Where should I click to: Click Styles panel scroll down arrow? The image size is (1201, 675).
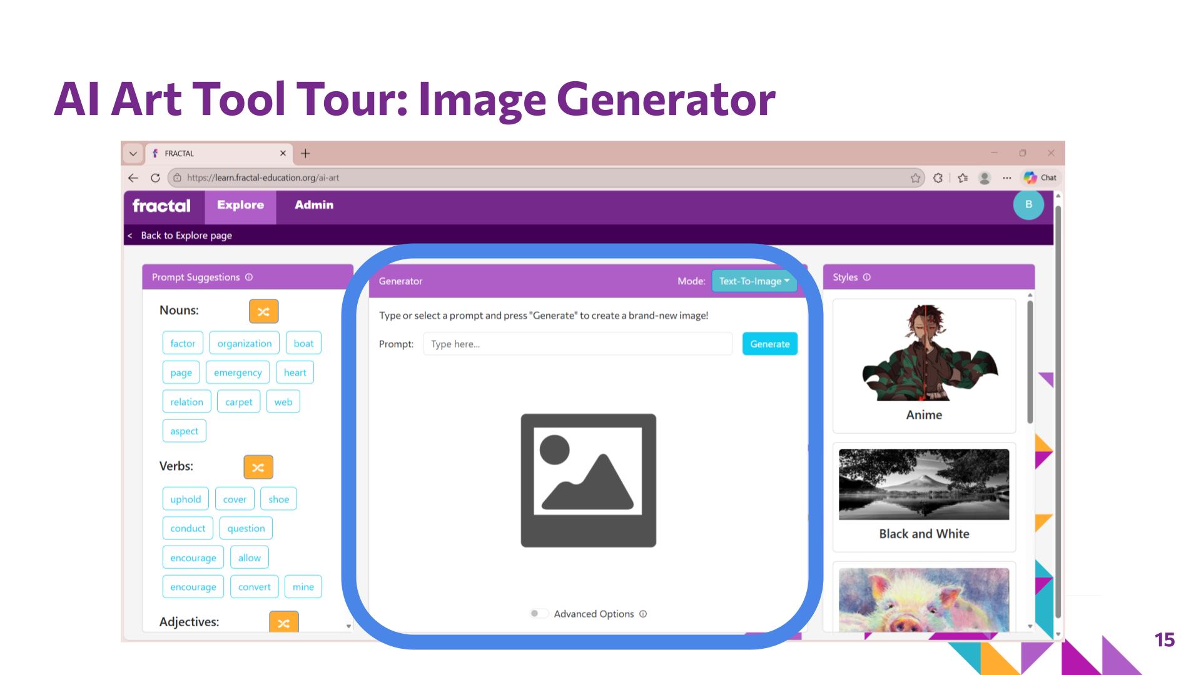(1030, 626)
